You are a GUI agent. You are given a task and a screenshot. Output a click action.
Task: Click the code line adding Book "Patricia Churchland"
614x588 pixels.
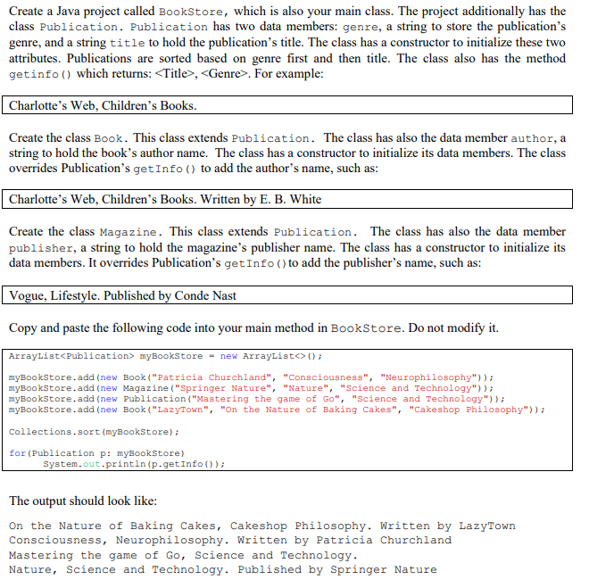click(x=251, y=377)
